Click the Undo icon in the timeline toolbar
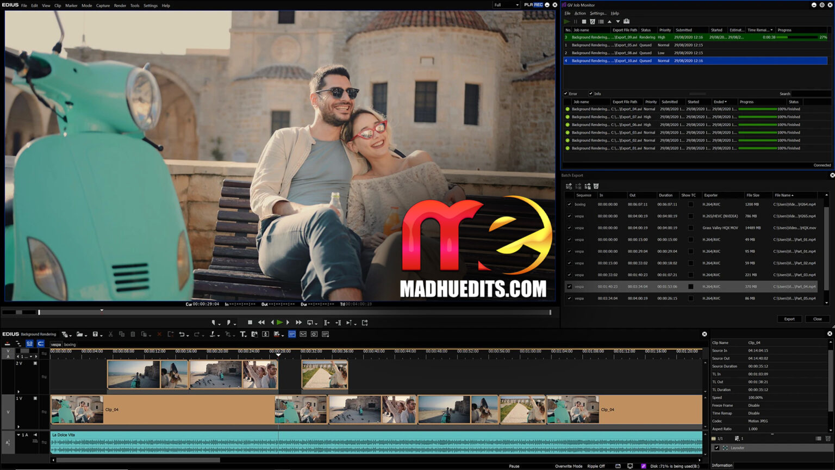The height and width of the screenshot is (470, 835). (183, 334)
